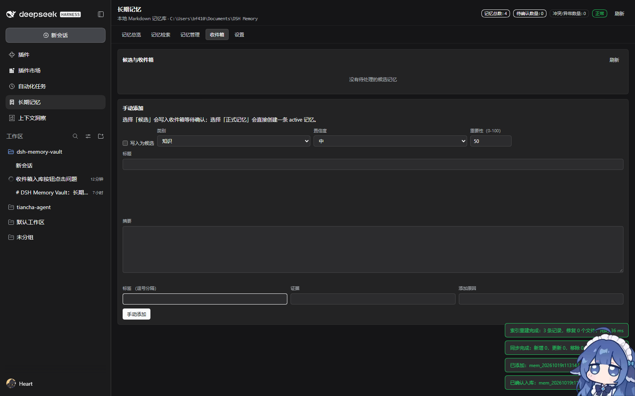Open workspace filter settings icon
Viewport: 635px width, 396px height.
click(88, 136)
